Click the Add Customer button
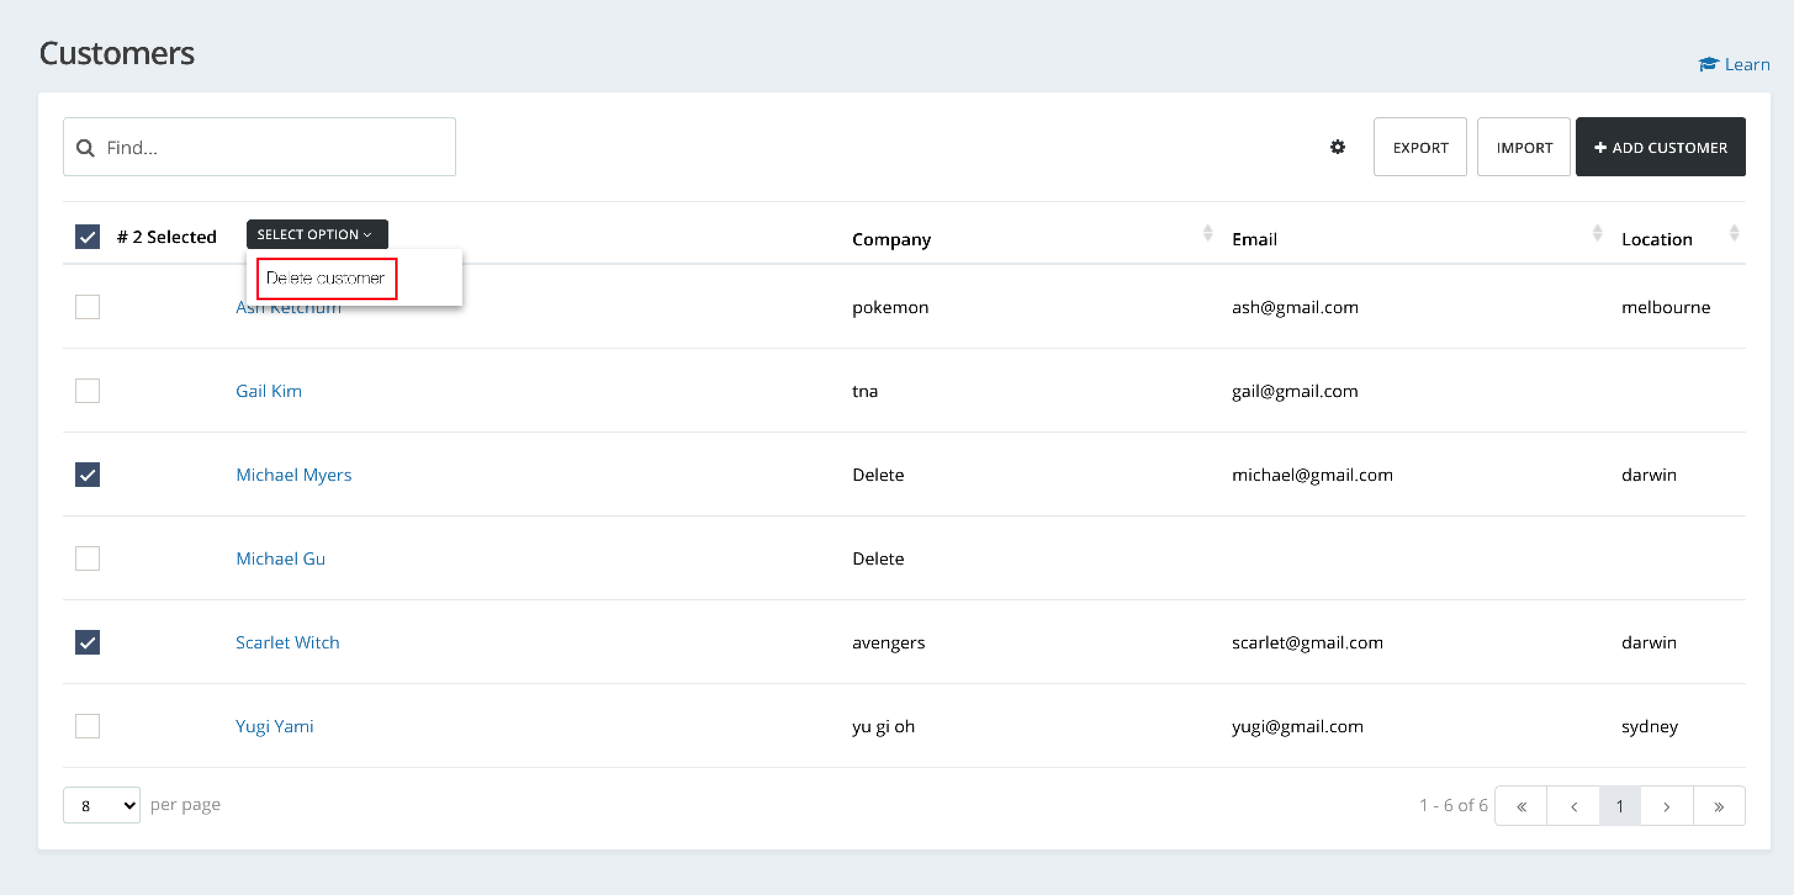 coord(1660,147)
